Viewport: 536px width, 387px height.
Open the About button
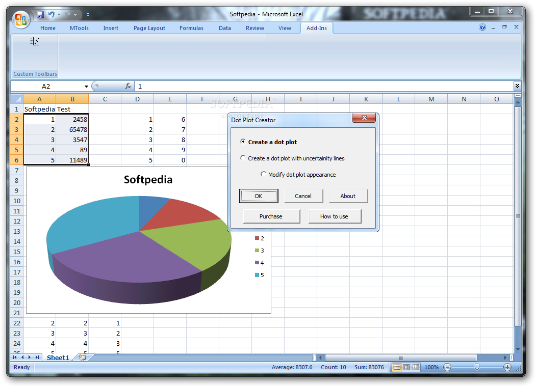click(x=348, y=196)
